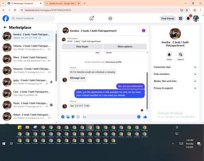Open a new browser tab
Viewport: 204px width, 161px height.
click(84, 3)
